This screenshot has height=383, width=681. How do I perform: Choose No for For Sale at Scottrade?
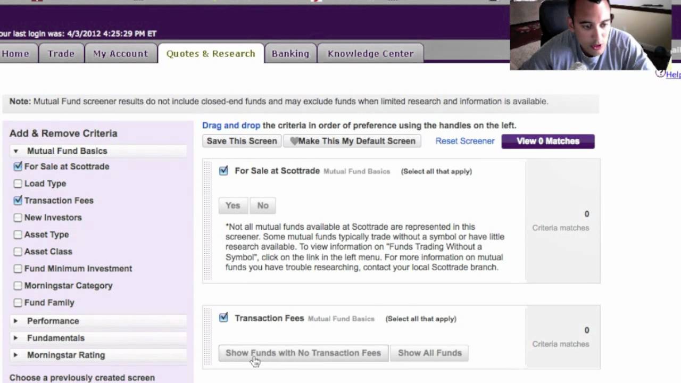(263, 205)
